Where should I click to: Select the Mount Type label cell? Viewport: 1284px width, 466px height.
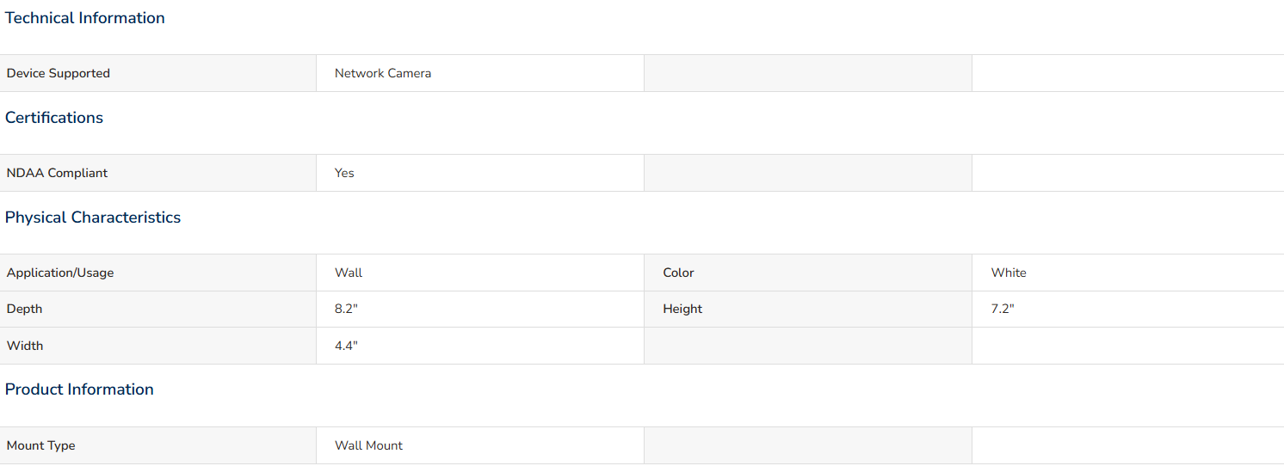coord(158,445)
